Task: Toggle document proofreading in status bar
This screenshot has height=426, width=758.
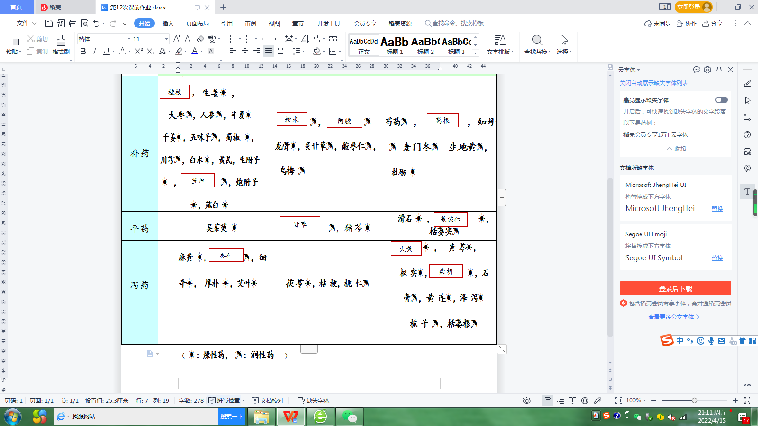Action: point(268,400)
